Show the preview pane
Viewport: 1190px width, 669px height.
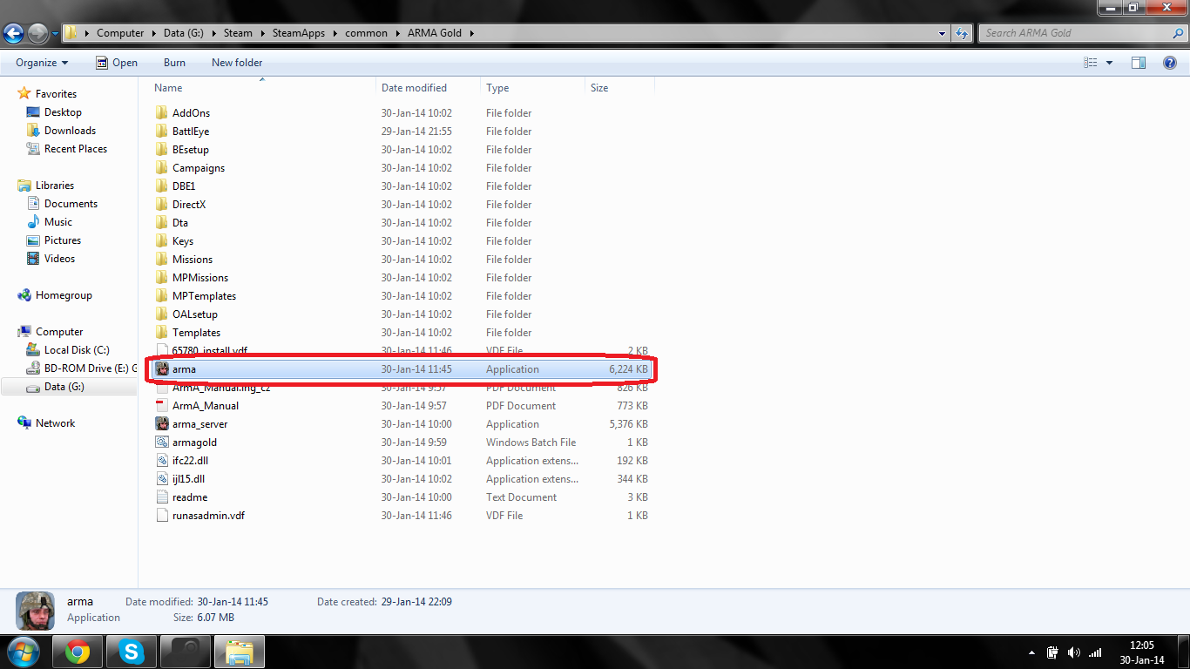point(1139,63)
